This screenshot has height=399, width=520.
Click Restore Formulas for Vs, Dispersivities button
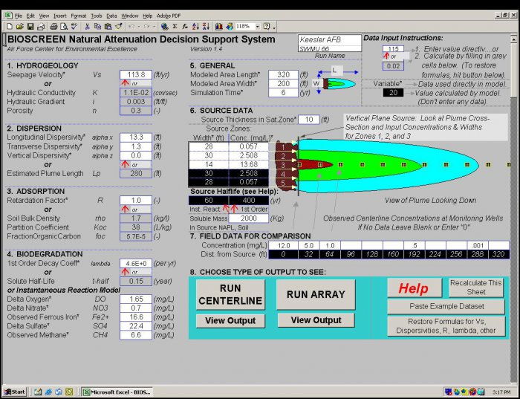click(x=446, y=326)
